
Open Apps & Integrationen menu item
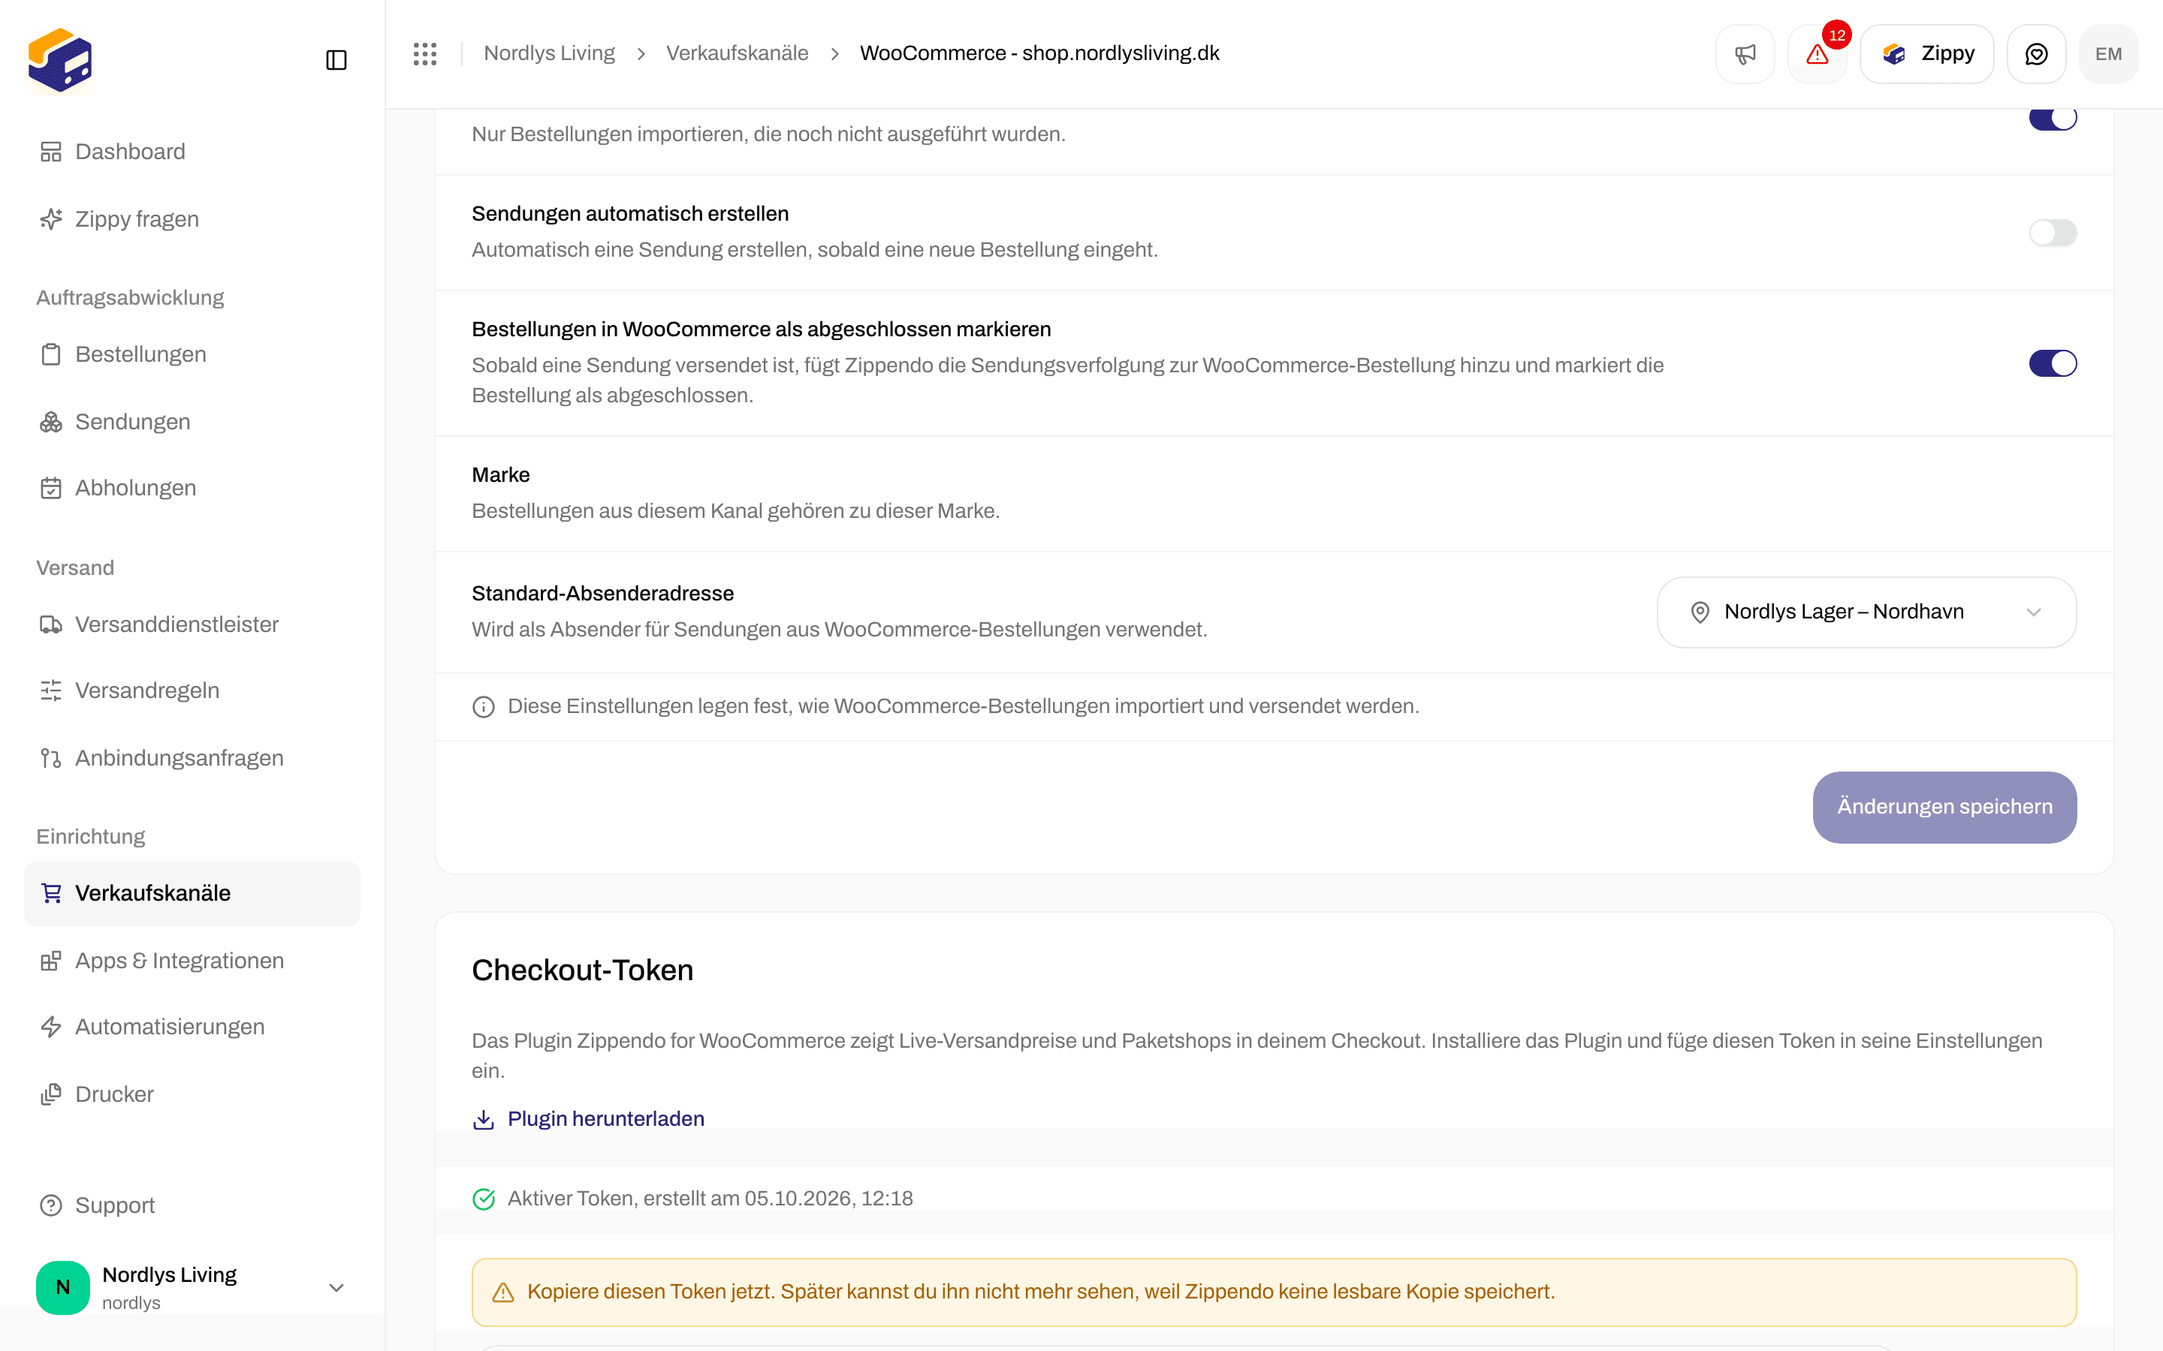(192, 961)
